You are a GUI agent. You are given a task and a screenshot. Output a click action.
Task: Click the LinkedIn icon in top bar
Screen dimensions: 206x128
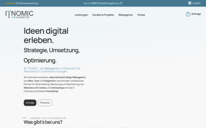190,3
